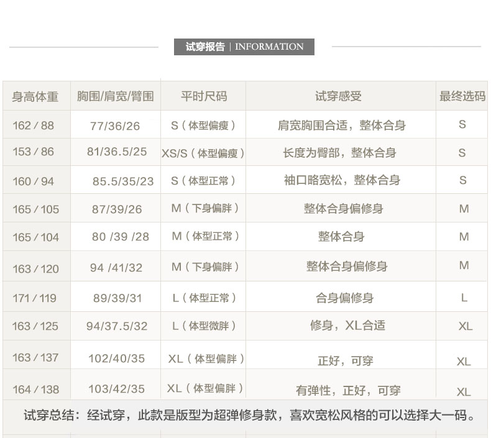Select the 有弹性，正好，可穿 feedback cell

pos(348,391)
